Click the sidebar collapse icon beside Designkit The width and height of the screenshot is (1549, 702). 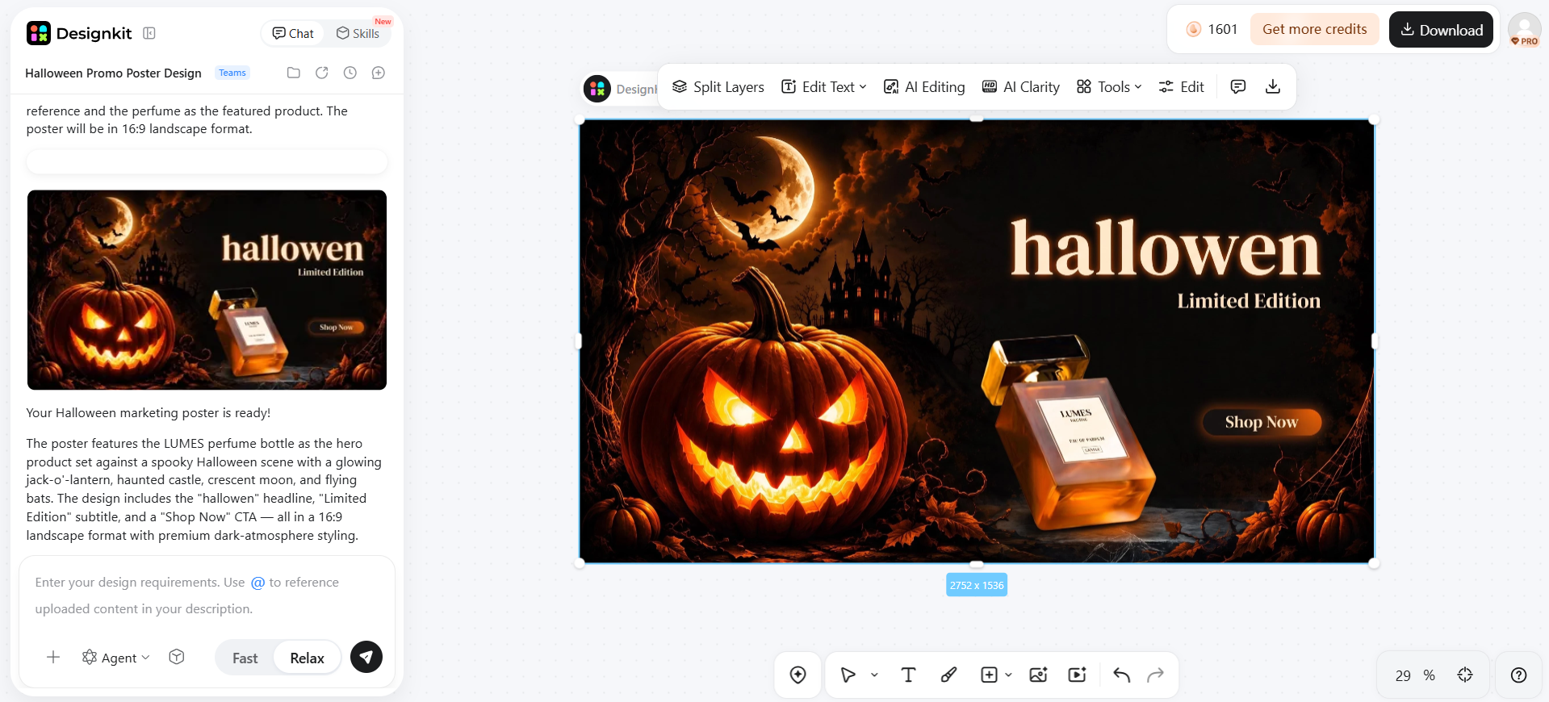[x=149, y=33]
